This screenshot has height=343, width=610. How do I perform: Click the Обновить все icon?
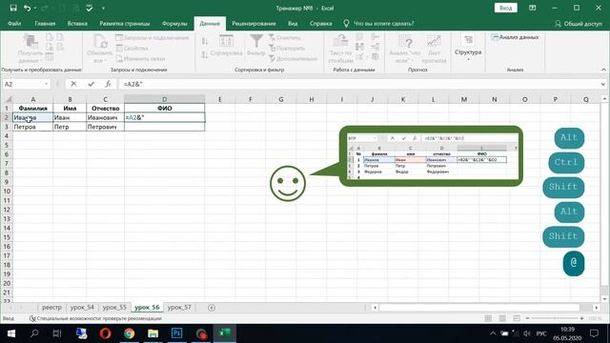pyautogui.click(x=99, y=49)
